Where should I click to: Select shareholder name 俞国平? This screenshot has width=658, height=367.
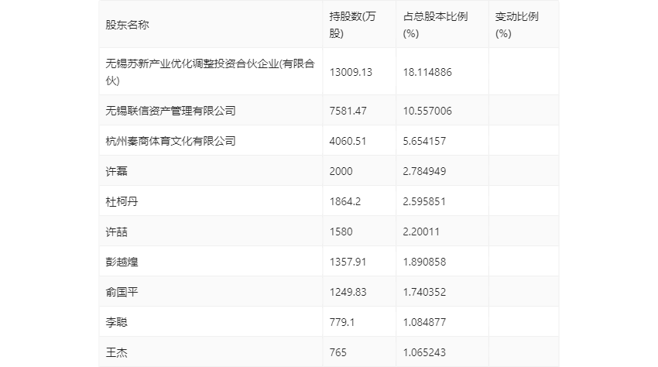point(122,292)
